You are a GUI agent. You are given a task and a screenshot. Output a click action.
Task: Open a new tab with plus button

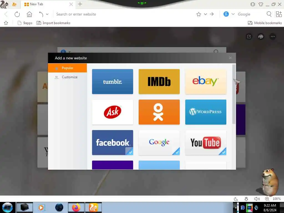tap(80, 4)
